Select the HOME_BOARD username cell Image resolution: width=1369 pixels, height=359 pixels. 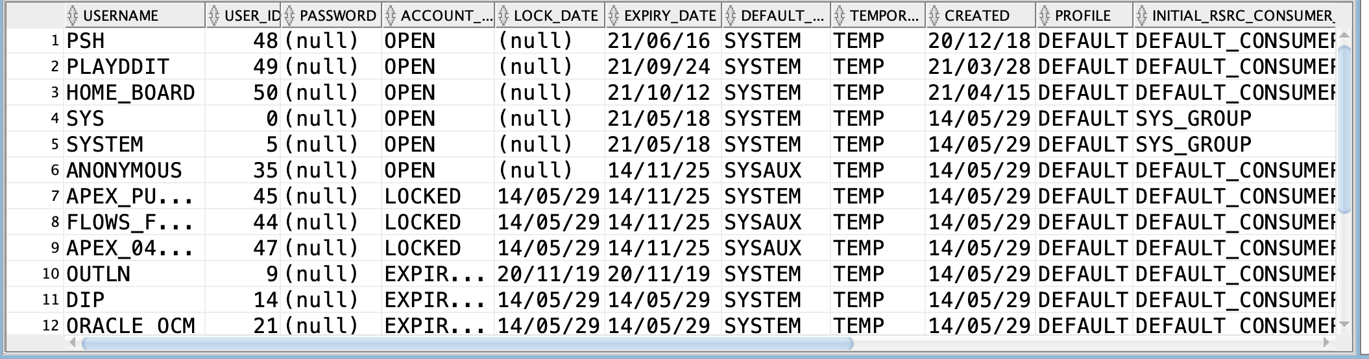(135, 93)
